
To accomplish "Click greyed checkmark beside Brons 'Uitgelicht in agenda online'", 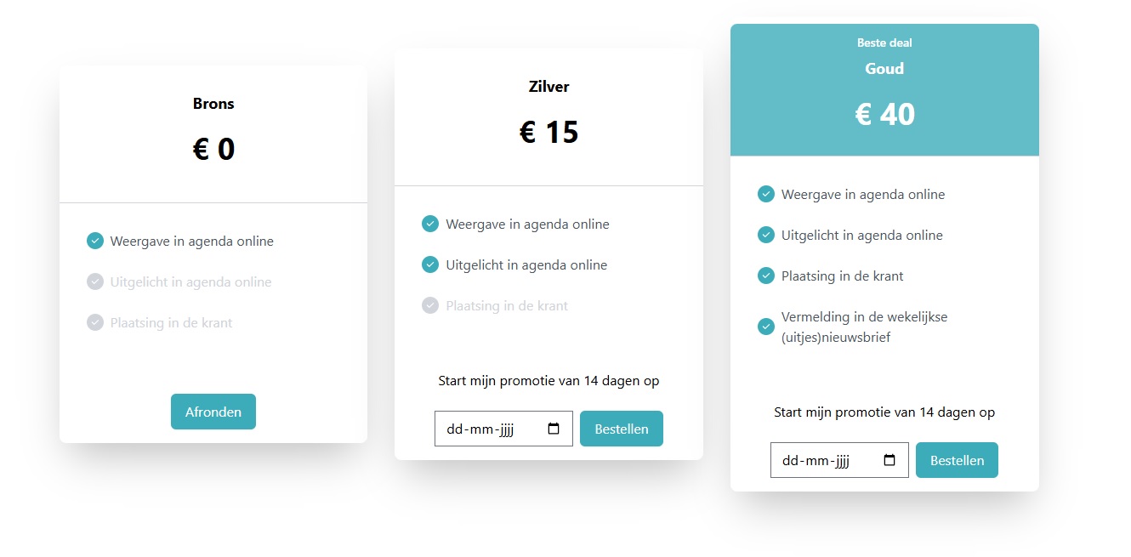I will click(95, 281).
